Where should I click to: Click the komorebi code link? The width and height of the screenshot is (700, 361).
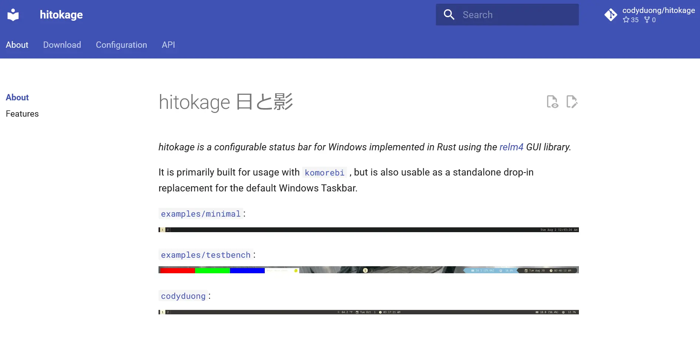pyautogui.click(x=324, y=173)
